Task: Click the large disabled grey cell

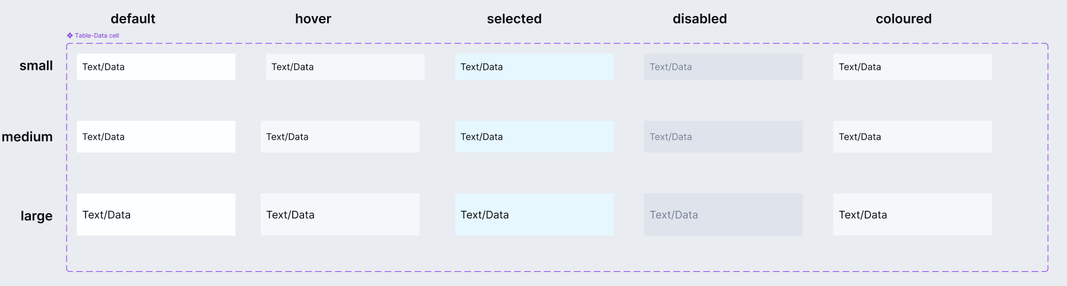Action: [723, 214]
